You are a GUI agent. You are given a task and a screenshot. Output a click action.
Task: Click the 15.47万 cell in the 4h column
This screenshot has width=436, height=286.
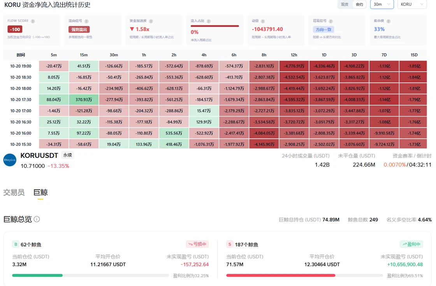(x=204, y=111)
